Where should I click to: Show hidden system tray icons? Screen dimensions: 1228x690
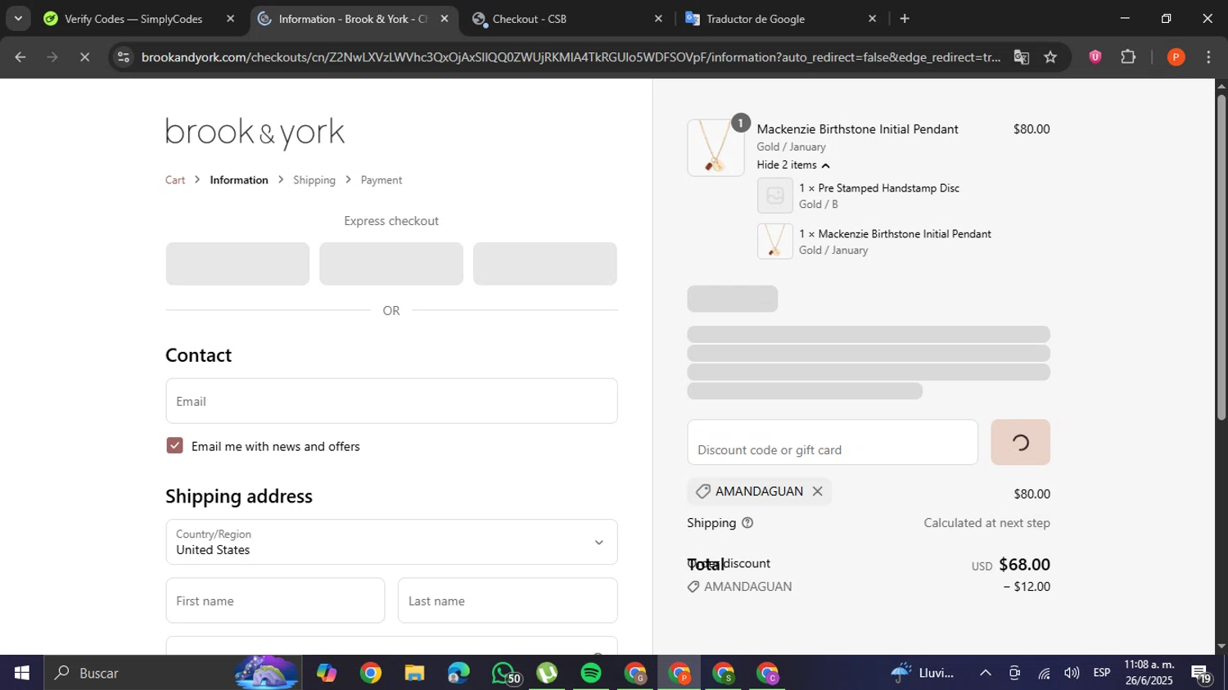click(x=986, y=673)
